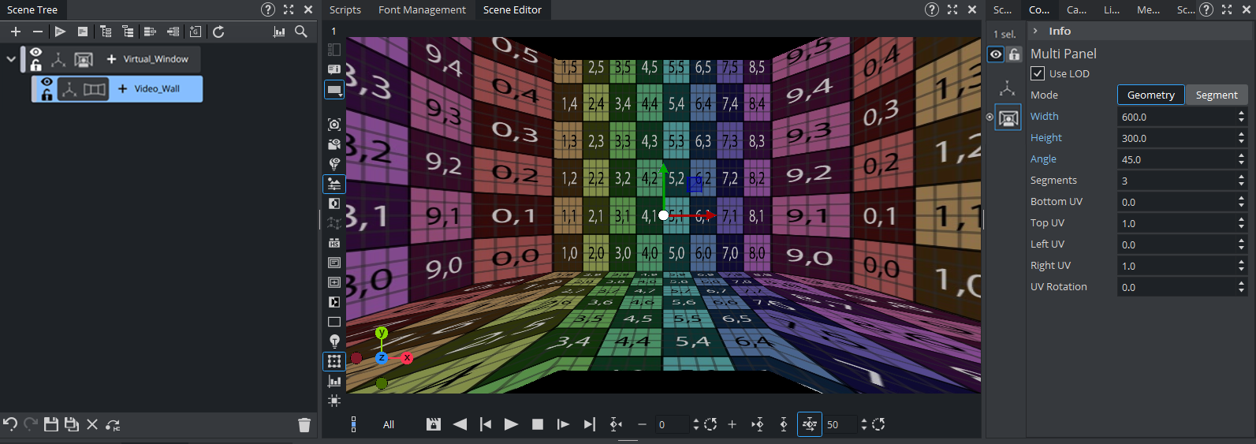The width and height of the screenshot is (1256, 444).
Task: Select the Geometry mode button
Action: (x=1150, y=95)
